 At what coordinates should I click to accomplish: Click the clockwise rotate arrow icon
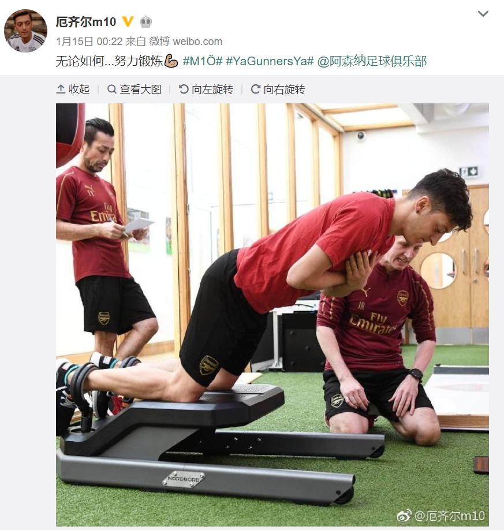[256, 89]
